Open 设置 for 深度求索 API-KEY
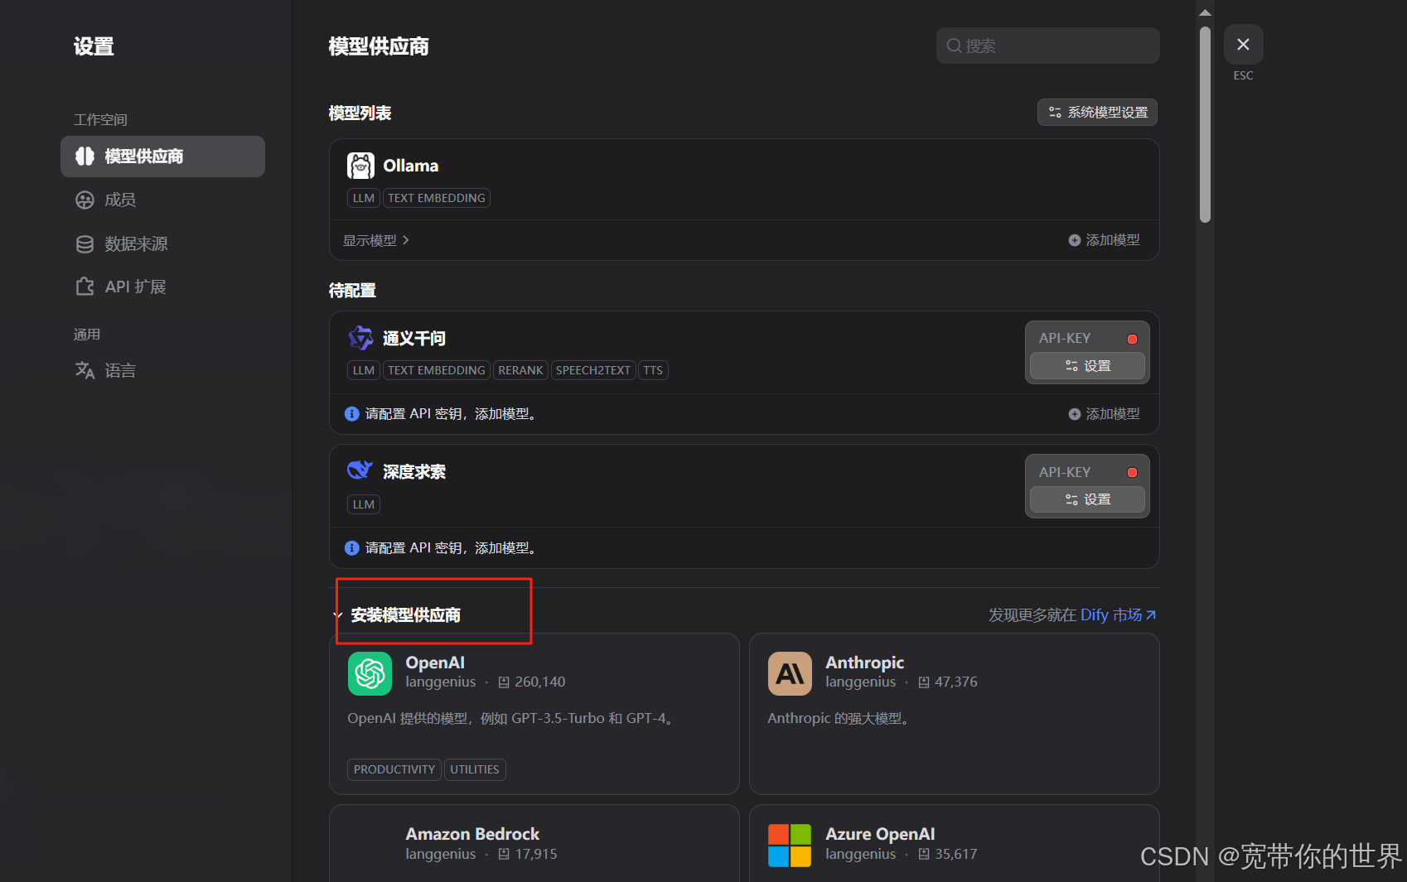 (x=1087, y=499)
